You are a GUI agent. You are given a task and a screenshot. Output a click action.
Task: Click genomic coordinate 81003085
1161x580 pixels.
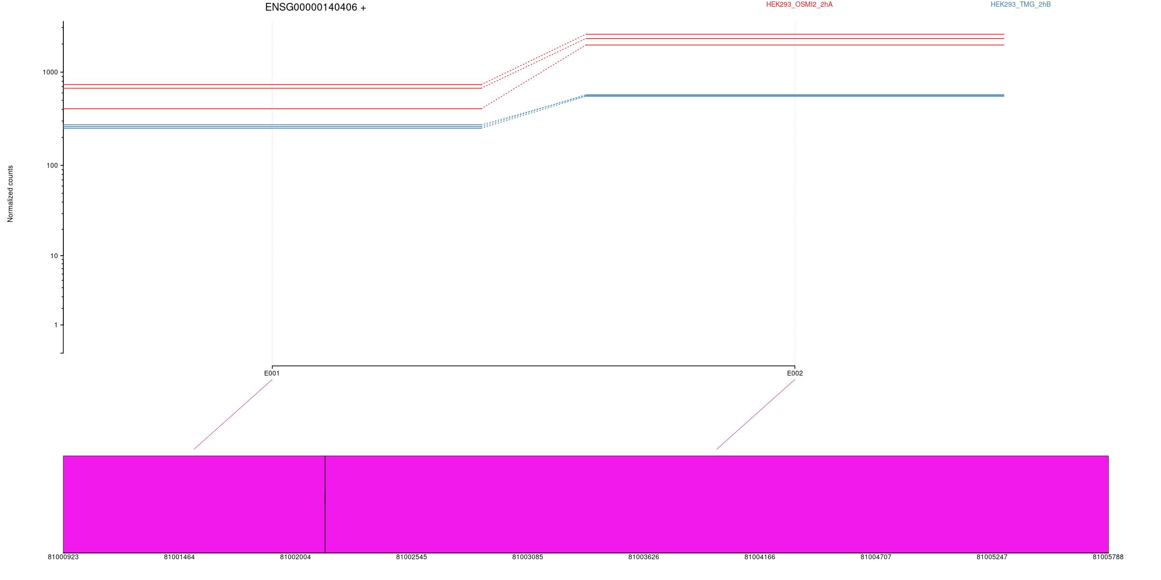(x=528, y=557)
